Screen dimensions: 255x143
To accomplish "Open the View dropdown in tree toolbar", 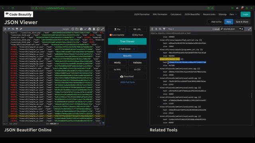I will tap(171, 29).
